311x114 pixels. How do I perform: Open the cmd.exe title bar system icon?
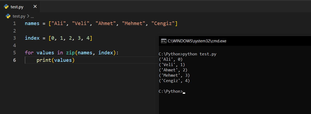(x=163, y=41)
